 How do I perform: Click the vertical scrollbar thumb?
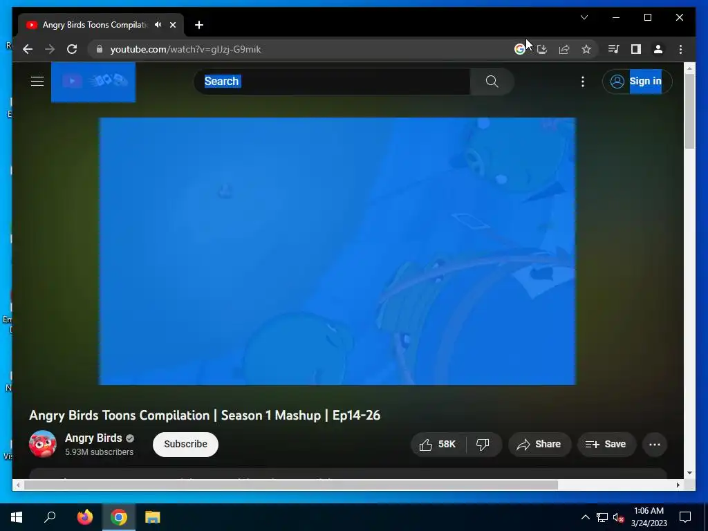(x=689, y=111)
